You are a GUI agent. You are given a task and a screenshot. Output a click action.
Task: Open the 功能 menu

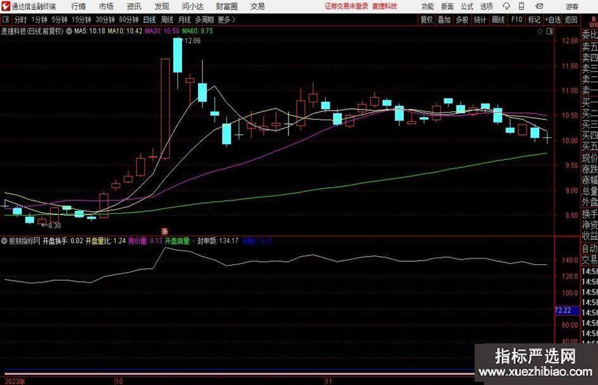428,6
